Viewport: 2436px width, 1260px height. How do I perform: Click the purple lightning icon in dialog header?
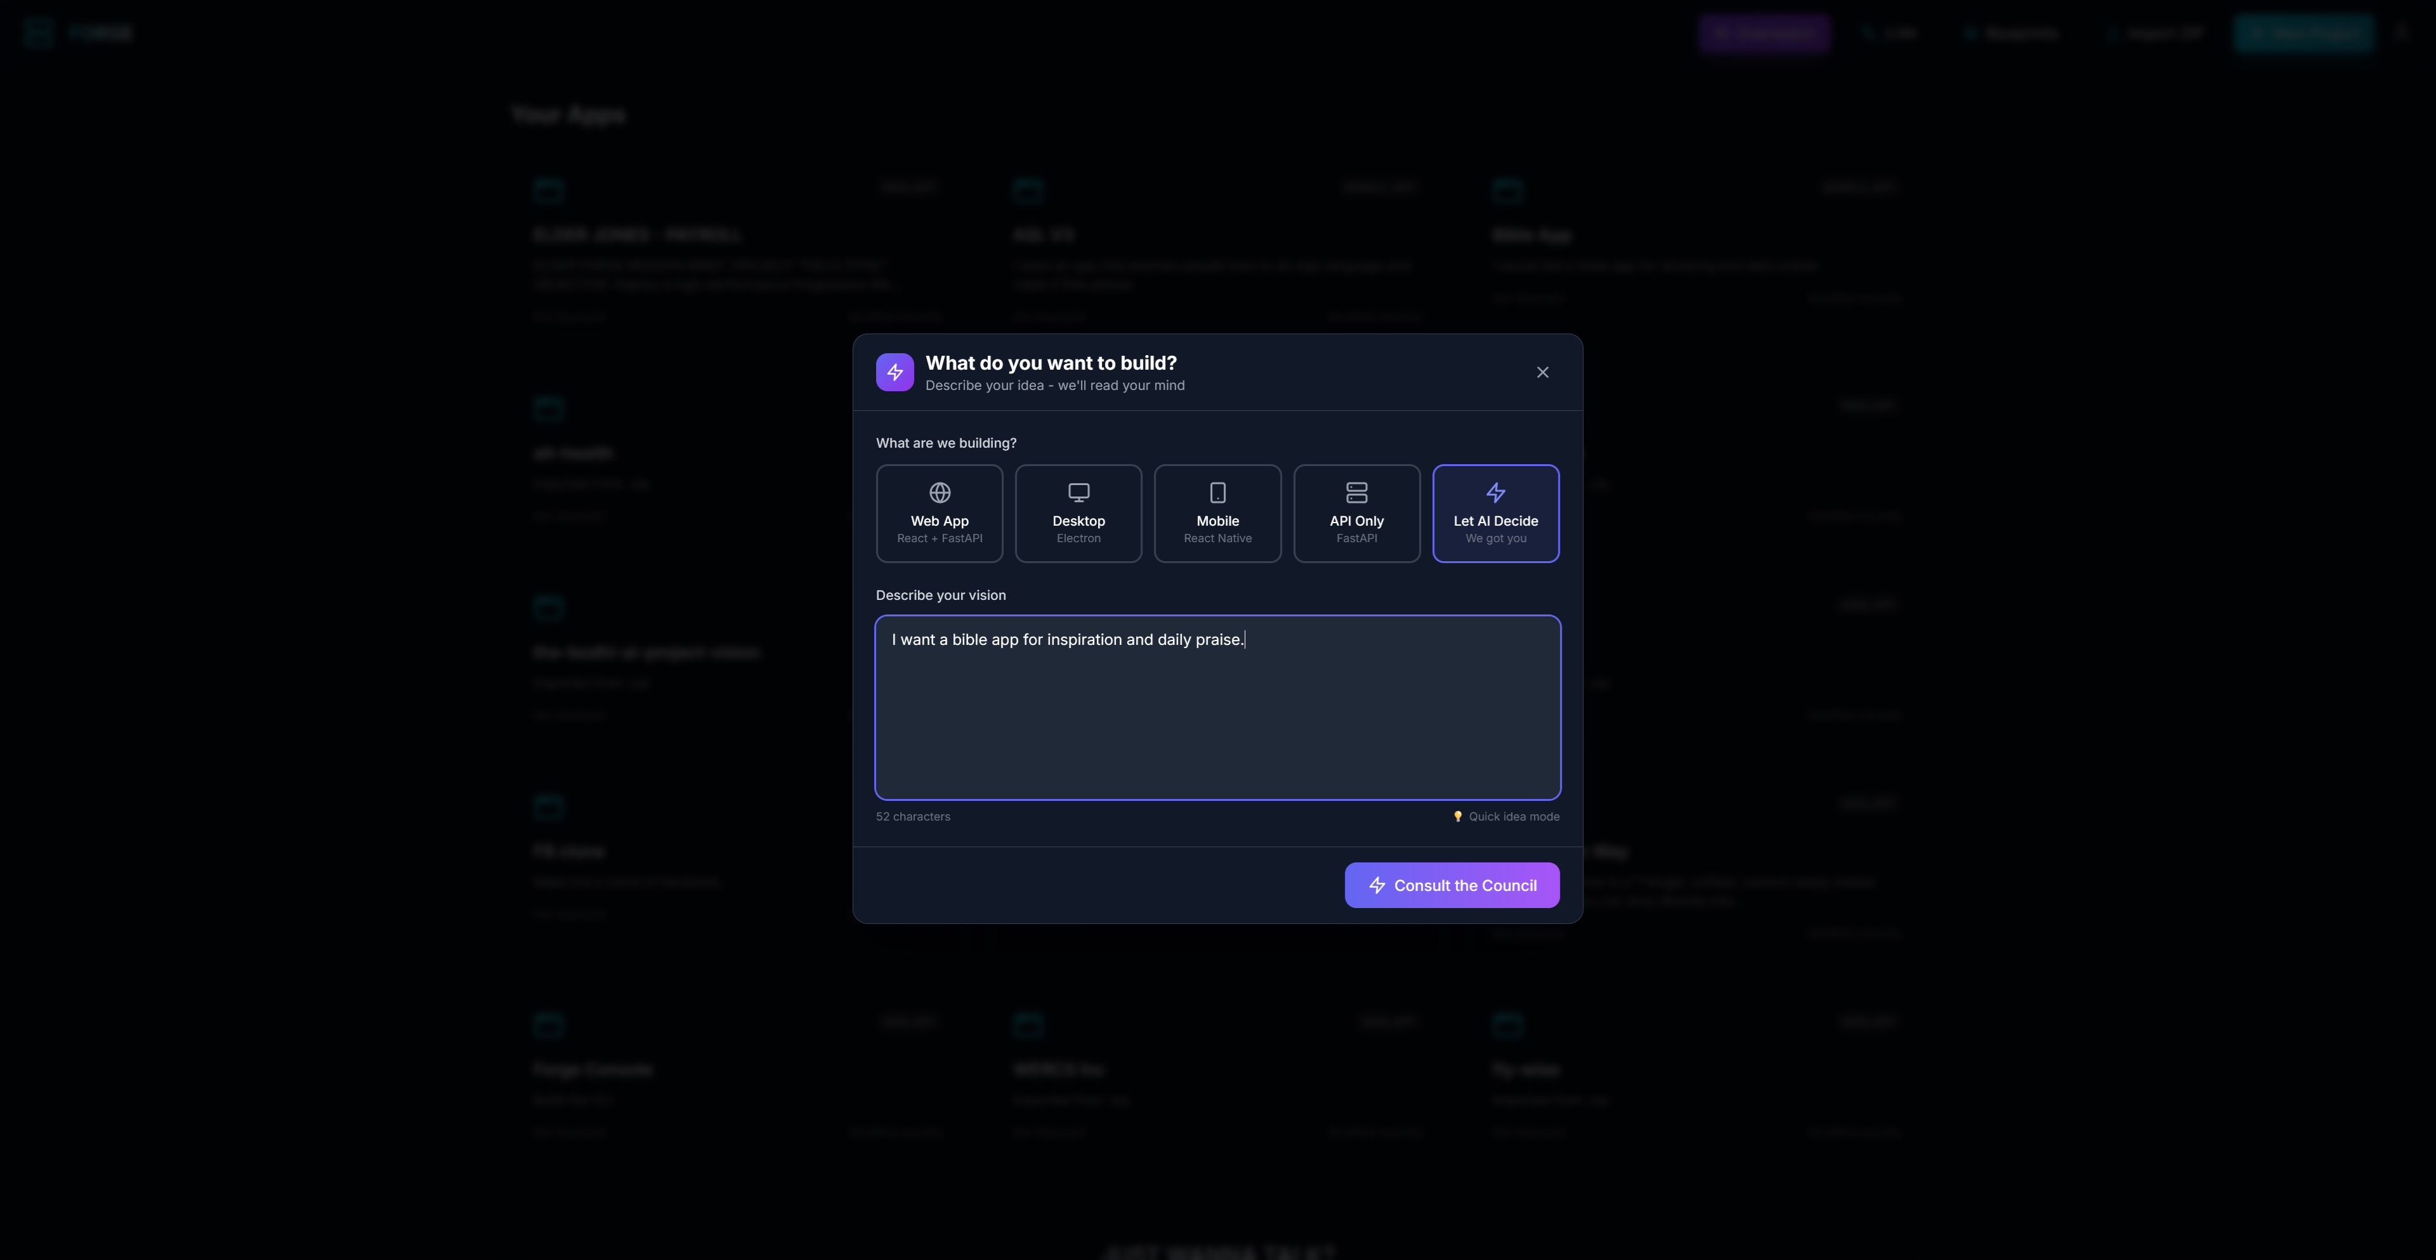click(894, 372)
